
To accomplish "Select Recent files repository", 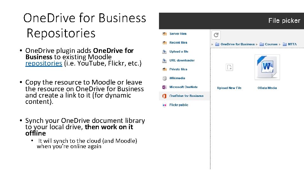I will (x=178, y=43).
